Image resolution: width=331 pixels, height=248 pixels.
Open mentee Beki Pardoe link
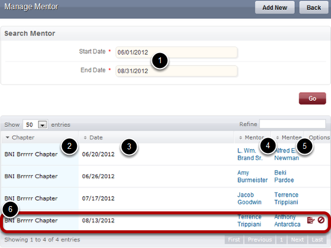coord(284,177)
